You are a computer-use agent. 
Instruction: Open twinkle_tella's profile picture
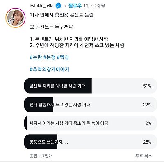16,18
